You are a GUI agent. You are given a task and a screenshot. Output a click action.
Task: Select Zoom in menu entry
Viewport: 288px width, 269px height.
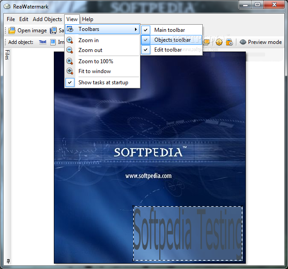coord(102,40)
